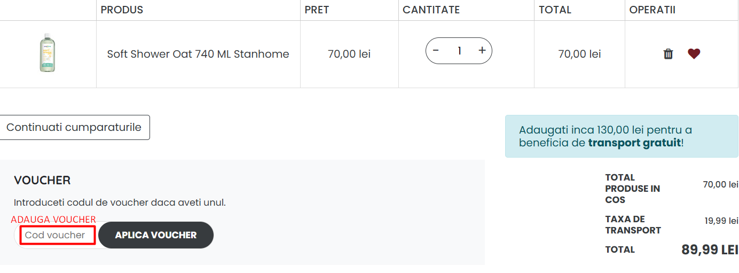Click the VOUCHER section heading
This screenshot has height=273, width=739.
tap(42, 180)
